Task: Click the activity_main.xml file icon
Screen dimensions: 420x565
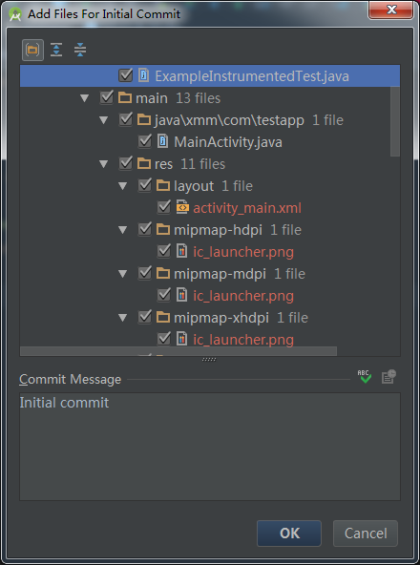Action: (x=182, y=207)
